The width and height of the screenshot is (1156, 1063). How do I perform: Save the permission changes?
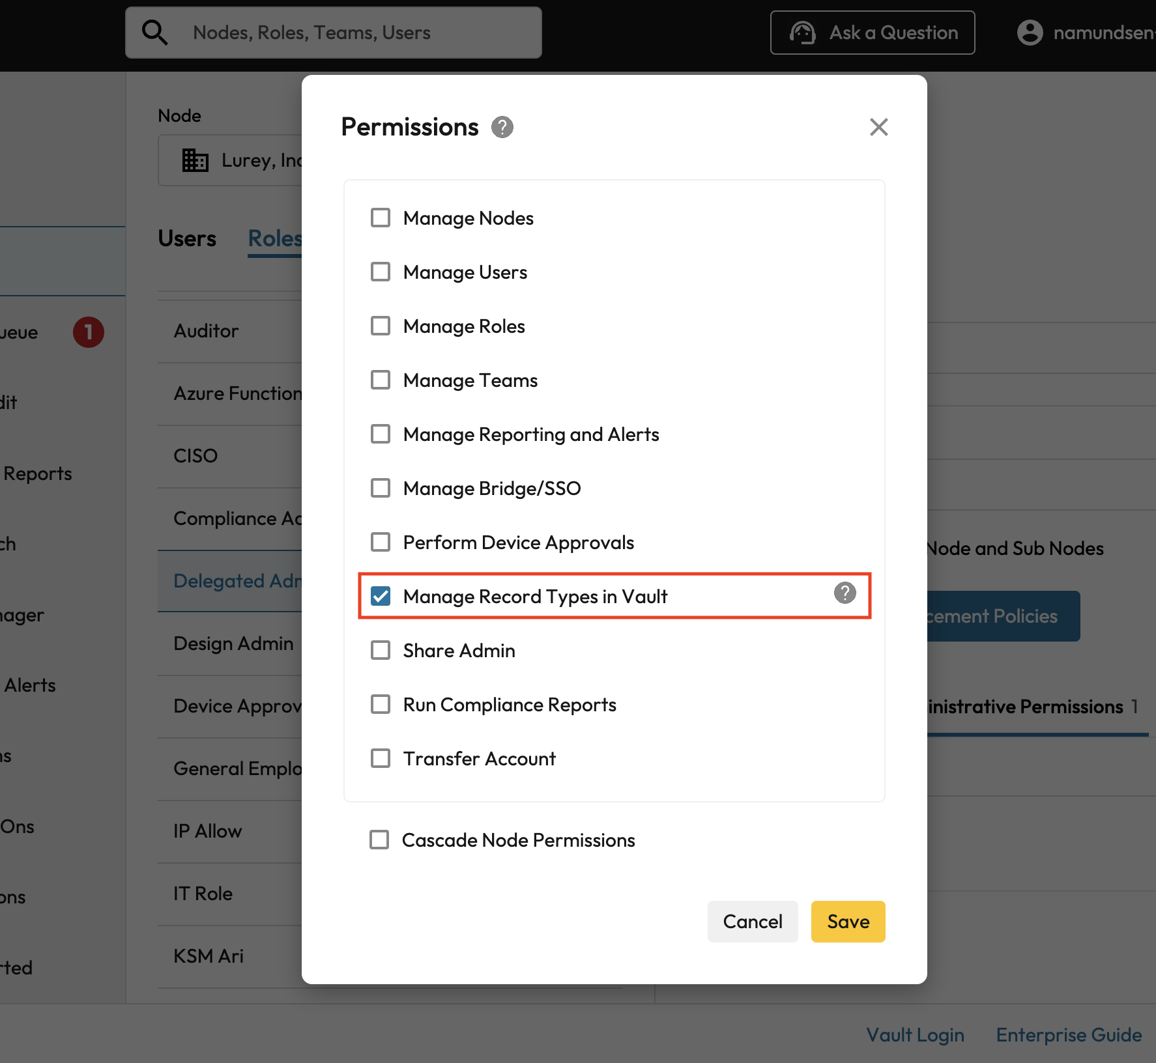(848, 921)
